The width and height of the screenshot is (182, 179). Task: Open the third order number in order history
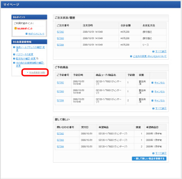pos(60,45)
